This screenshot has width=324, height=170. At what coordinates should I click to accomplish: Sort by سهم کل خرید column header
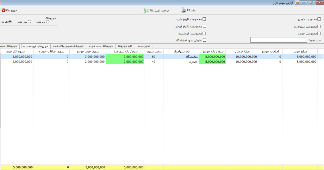click(17, 52)
